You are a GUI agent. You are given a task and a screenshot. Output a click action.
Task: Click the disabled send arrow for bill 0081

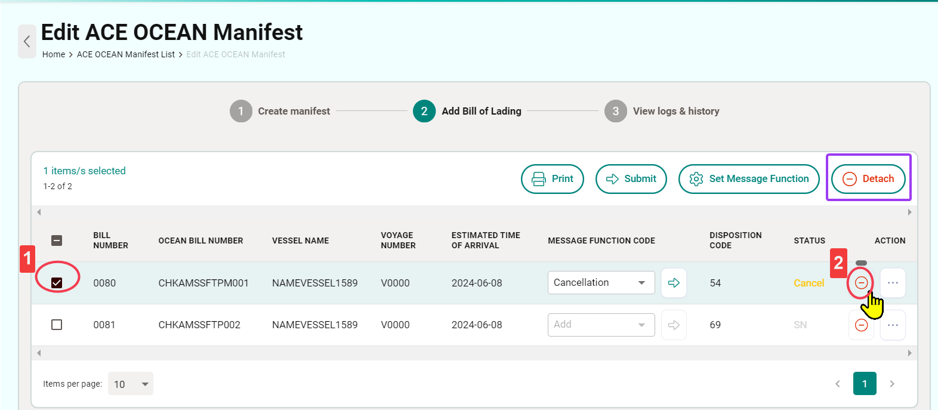coord(674,325)
